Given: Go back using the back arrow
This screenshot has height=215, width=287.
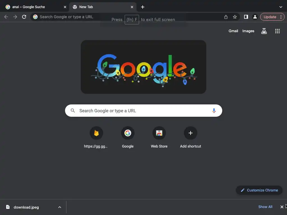Looking at the screenshot, I should [6, 17].
